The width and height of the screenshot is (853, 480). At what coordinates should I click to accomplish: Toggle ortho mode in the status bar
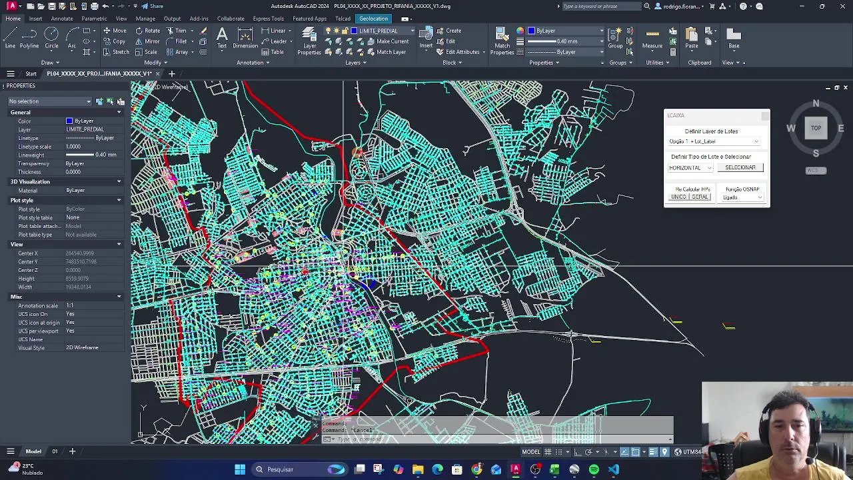[x=578, y=452]
